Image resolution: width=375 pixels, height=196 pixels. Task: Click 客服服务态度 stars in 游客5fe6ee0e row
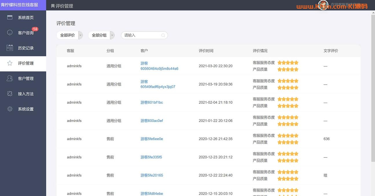(x=288, y=135)
